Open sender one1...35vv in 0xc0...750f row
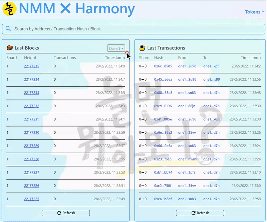Screen dimensions: 267x222 pyautogui.click(x=187, y=186)
